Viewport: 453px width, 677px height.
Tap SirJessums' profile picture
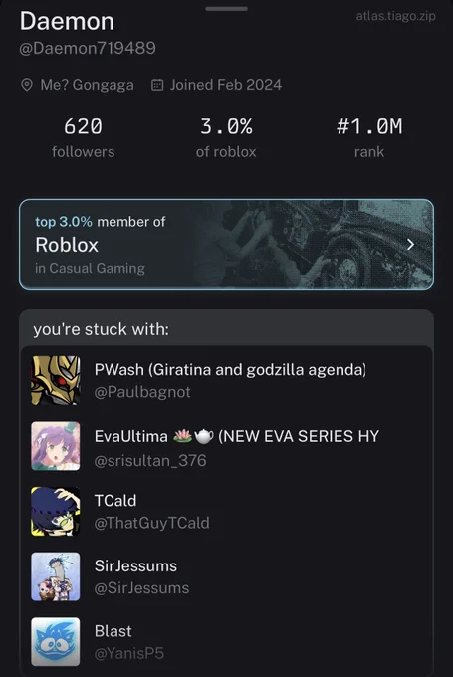[56, 576]
